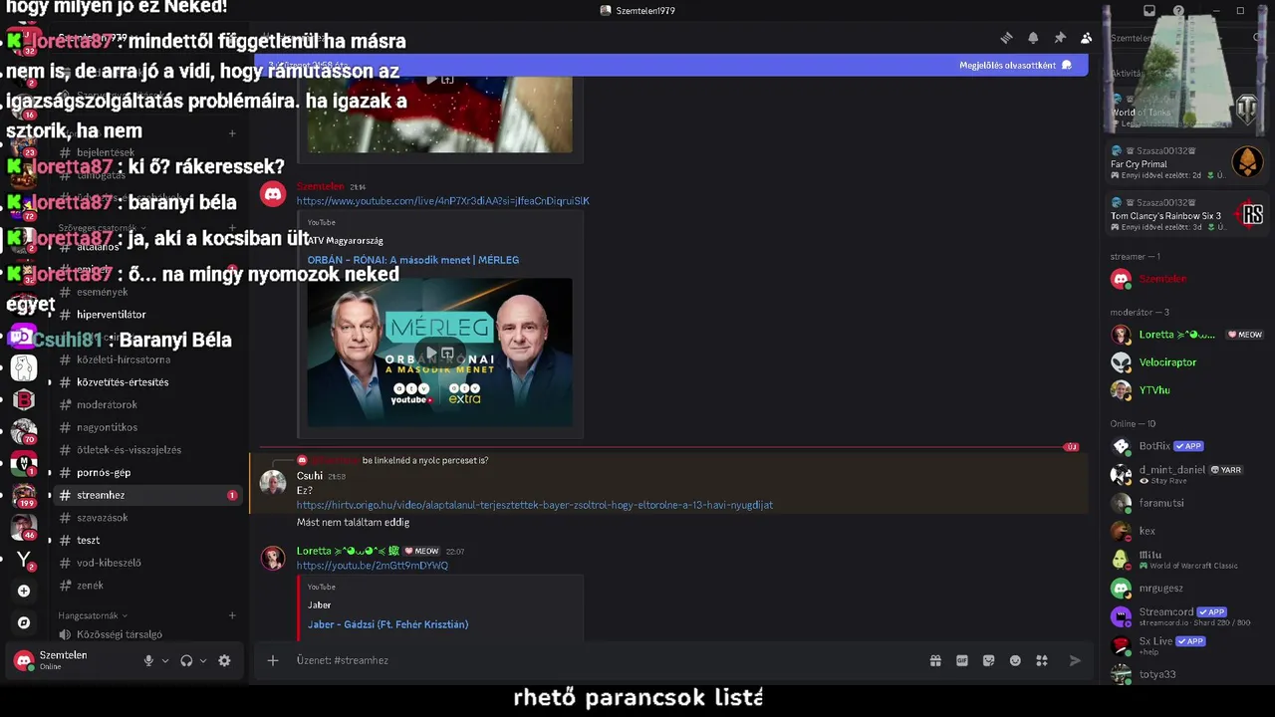
Task: Open Tom Clancy's Rainbow Six 3 activity card
Action: [1187, 215]
